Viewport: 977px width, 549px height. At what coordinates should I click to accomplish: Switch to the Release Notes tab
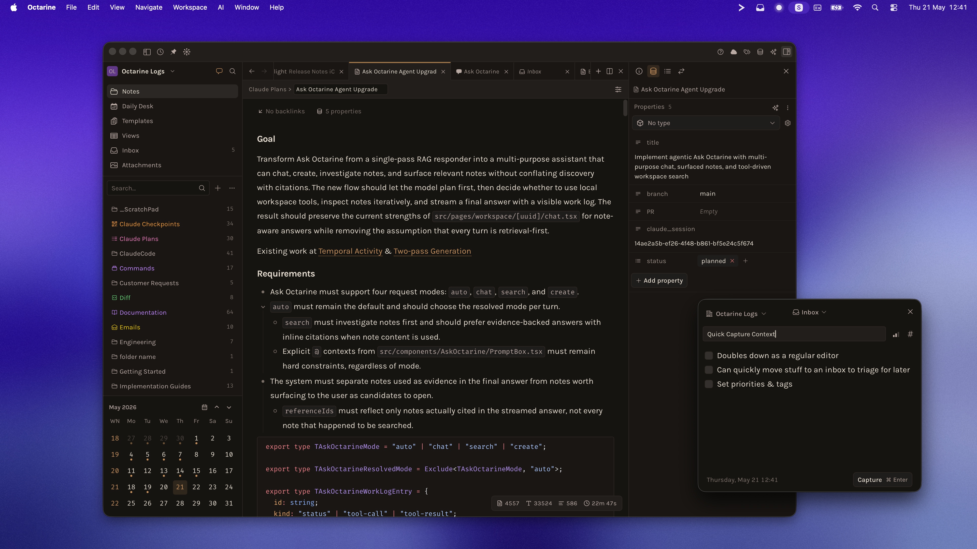[304, 71]
